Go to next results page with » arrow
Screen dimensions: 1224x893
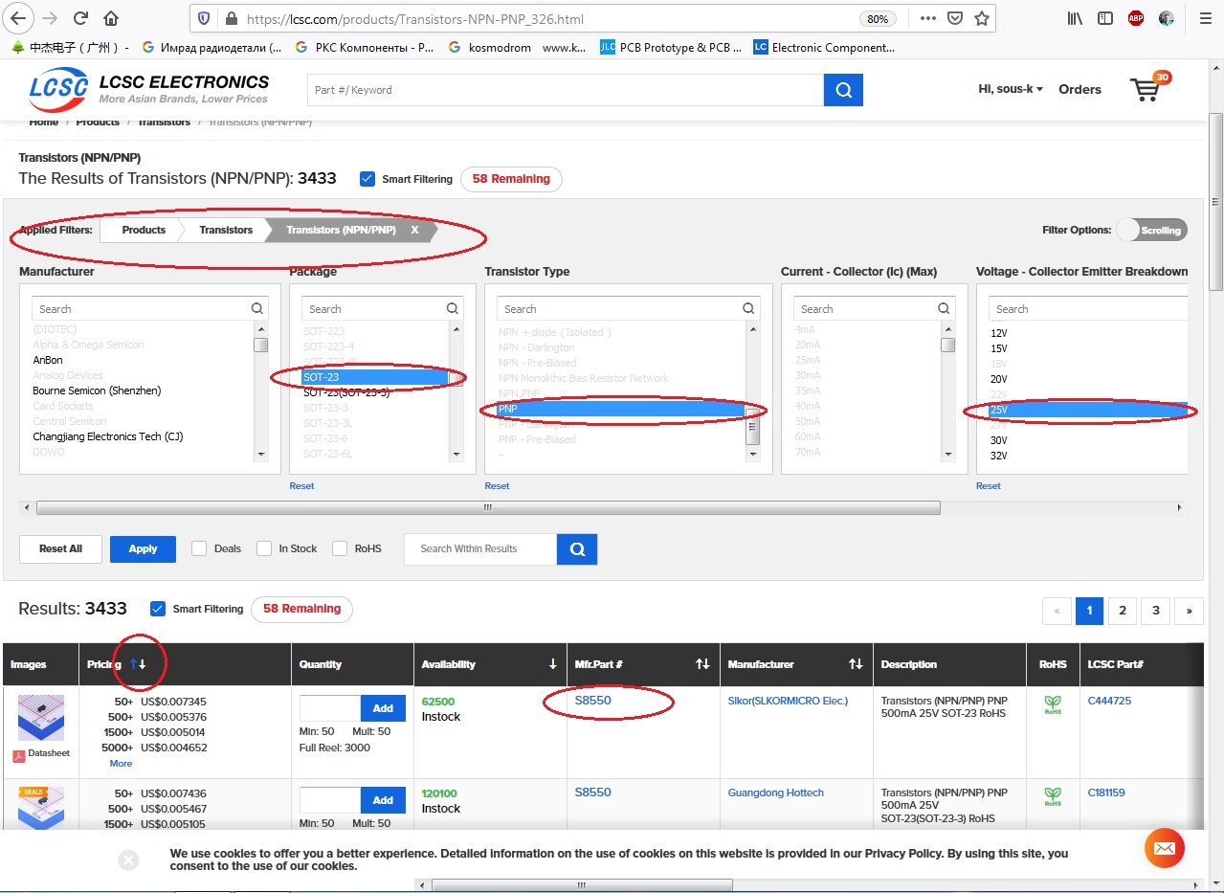[1190, 611]
